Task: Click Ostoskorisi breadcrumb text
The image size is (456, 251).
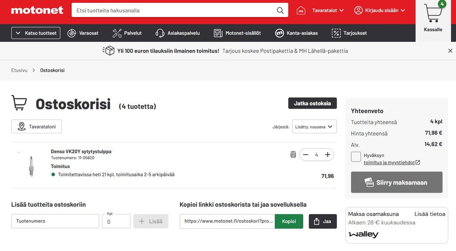Action: [x=52, y=70]
